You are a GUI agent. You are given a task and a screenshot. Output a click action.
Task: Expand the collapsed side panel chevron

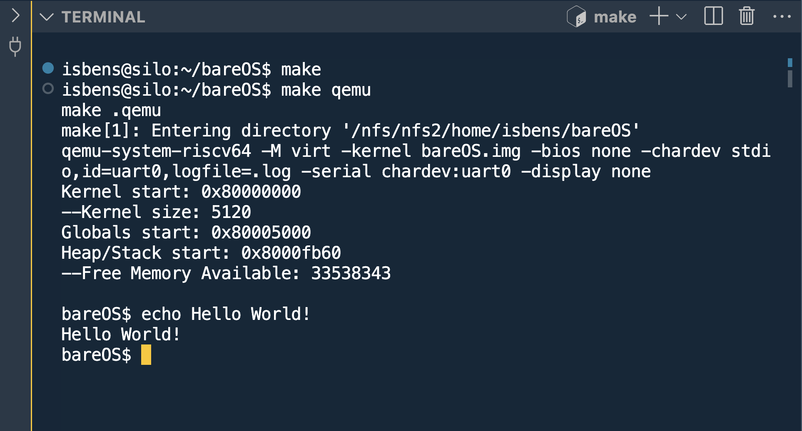click(16, 16)
